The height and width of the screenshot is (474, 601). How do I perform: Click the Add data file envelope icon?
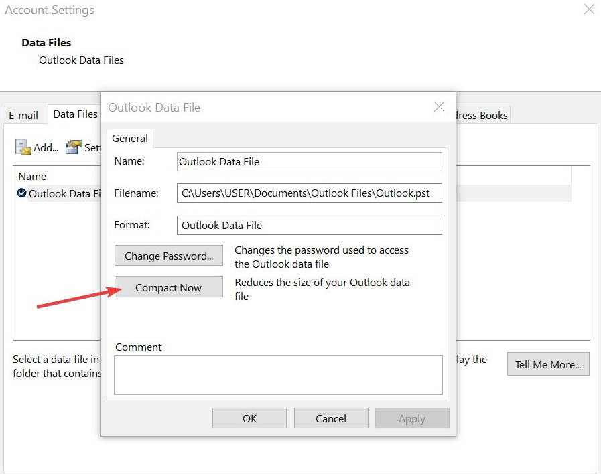(x=23, y=147)
